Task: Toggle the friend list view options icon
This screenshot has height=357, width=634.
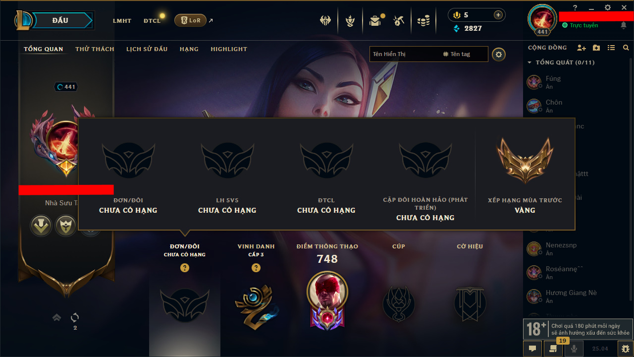Action: [x=611, y=48]
